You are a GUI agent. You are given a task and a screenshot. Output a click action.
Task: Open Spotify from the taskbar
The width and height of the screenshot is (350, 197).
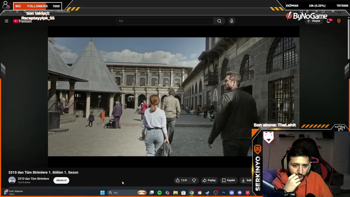click(x=159, y=193)
